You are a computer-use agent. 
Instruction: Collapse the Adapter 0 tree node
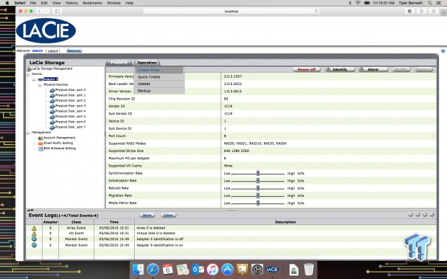34,80
